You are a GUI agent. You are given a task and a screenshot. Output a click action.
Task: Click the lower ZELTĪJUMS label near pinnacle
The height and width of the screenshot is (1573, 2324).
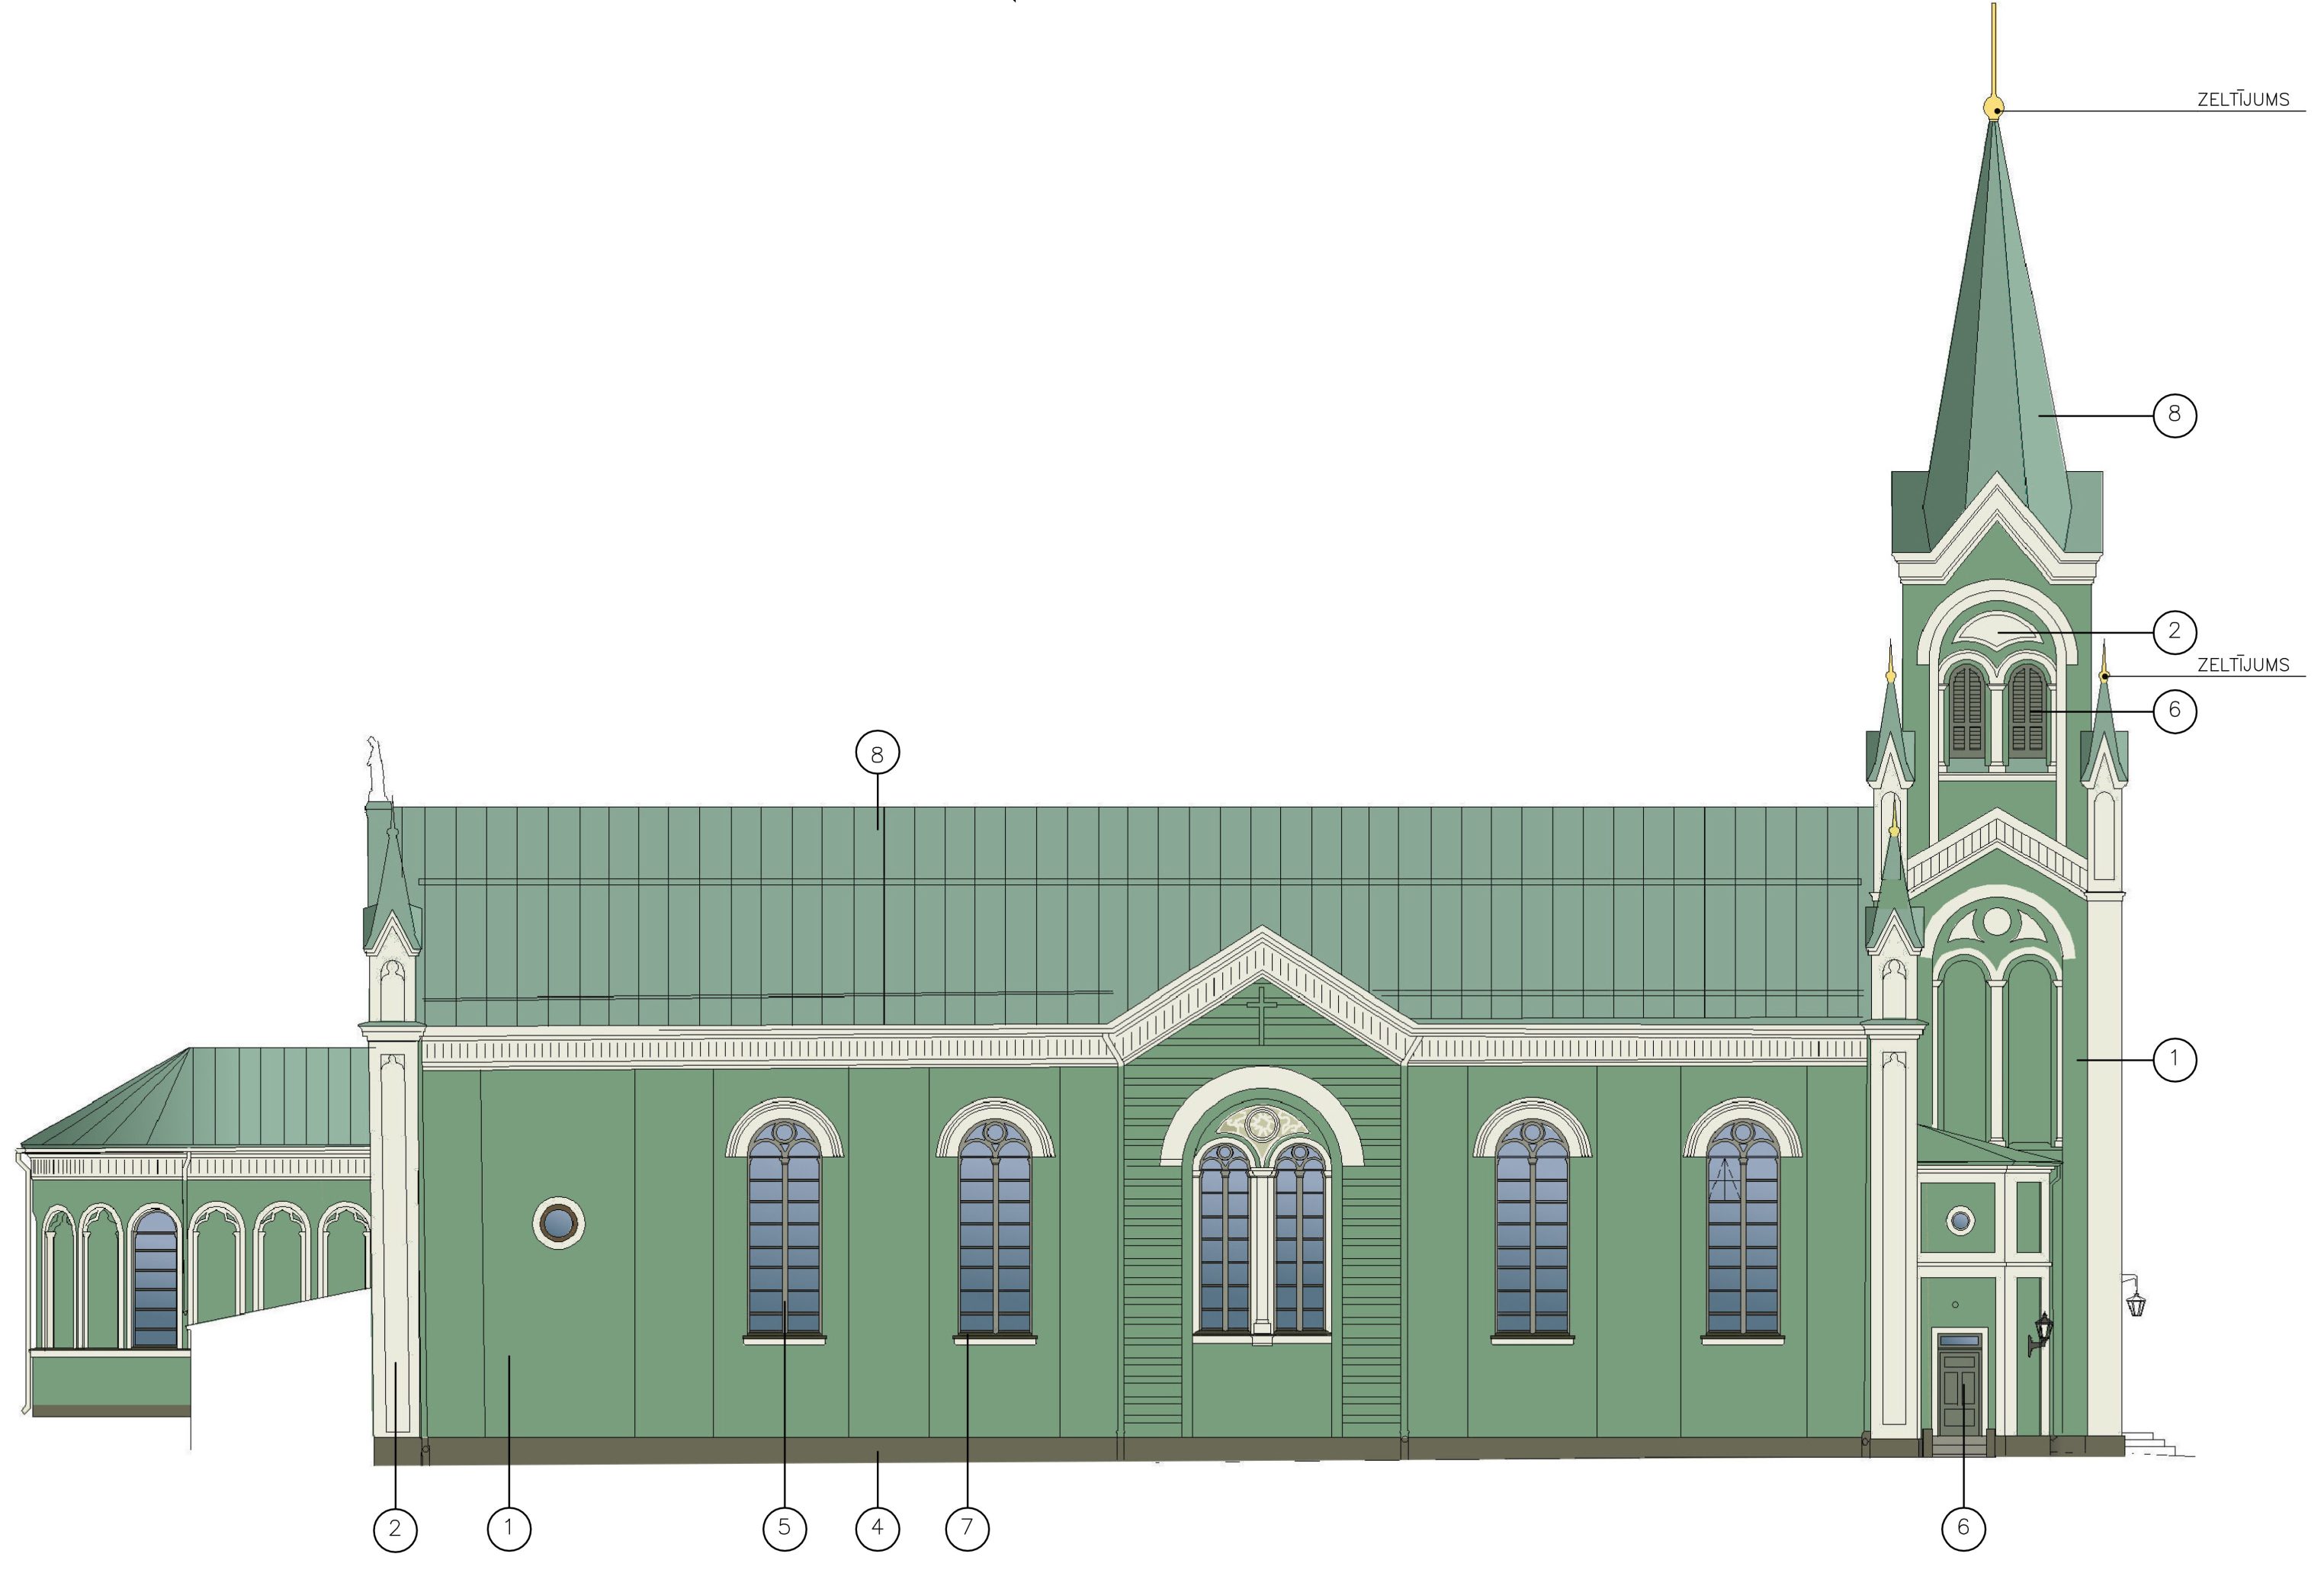2243,665
